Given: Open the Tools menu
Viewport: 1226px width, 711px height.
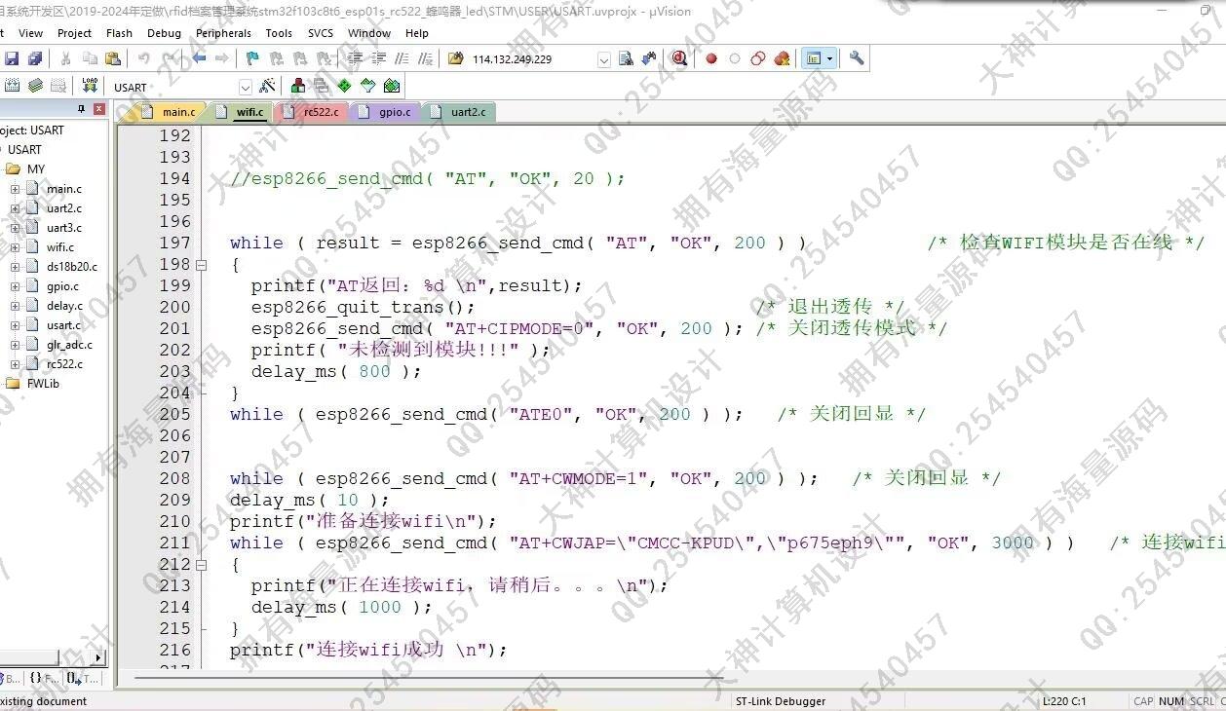Looking at the screenshot, I should pyautogui.click(x=279, y=33).
